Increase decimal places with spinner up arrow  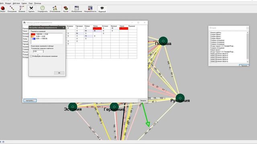[43, 51]
